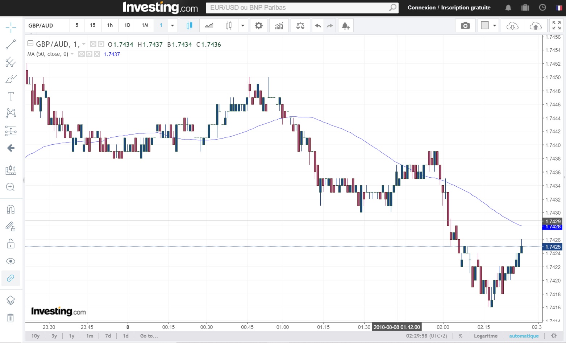
Task: Toggle visibility of the MA 50 indicator
Action: [x=82, y=54]
